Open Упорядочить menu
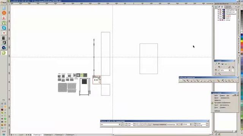Screen dimensions: 243x136 (x=225, y=98)
